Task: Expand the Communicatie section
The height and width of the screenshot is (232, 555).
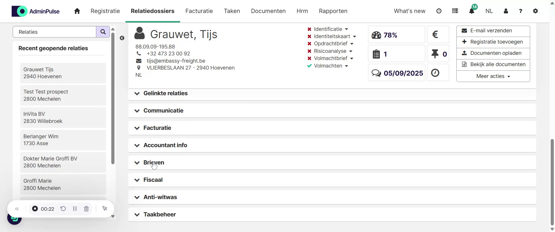Action: pyautogui.click(x=332, y=111)
